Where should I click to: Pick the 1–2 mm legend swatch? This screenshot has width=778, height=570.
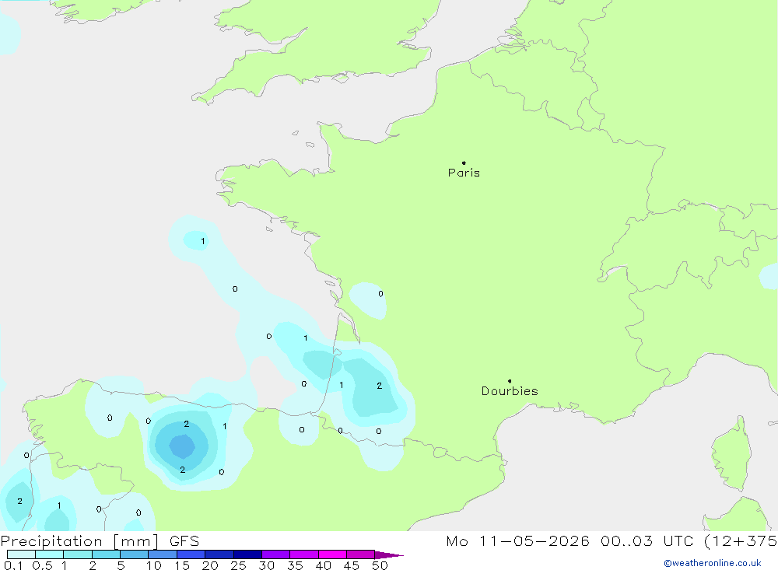(78, 554)
